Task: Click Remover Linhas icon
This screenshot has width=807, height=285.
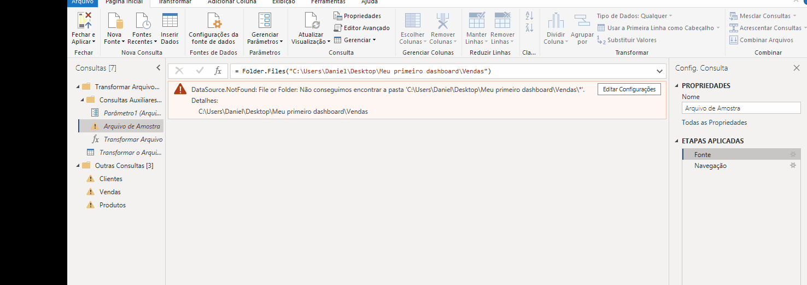Action: 502,20
